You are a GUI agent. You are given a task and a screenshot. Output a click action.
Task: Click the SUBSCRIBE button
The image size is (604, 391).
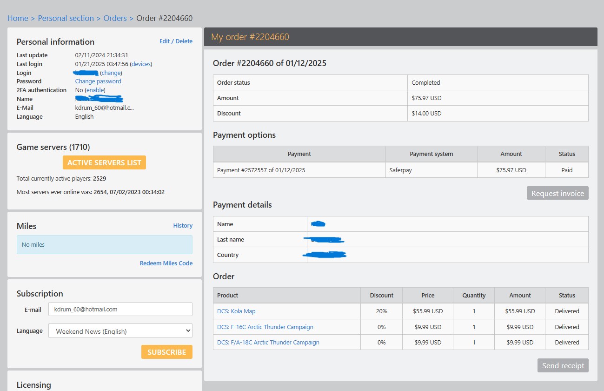tap(167, 352)
